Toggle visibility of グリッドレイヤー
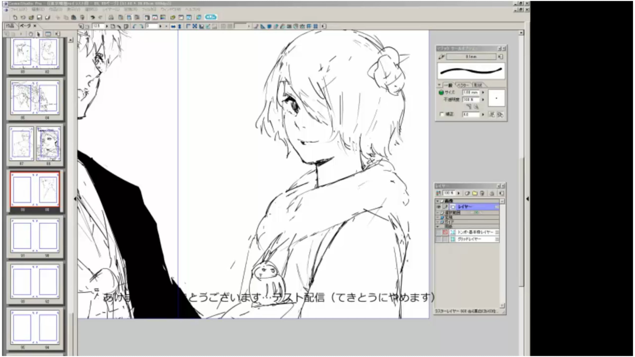 pyautogui.click(x=438, y=239)
